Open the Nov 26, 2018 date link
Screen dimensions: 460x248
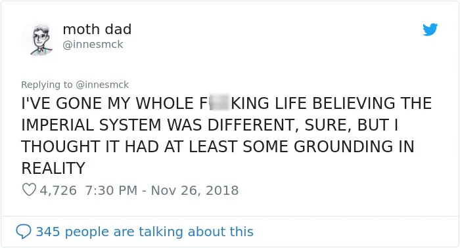coord(195,190)
